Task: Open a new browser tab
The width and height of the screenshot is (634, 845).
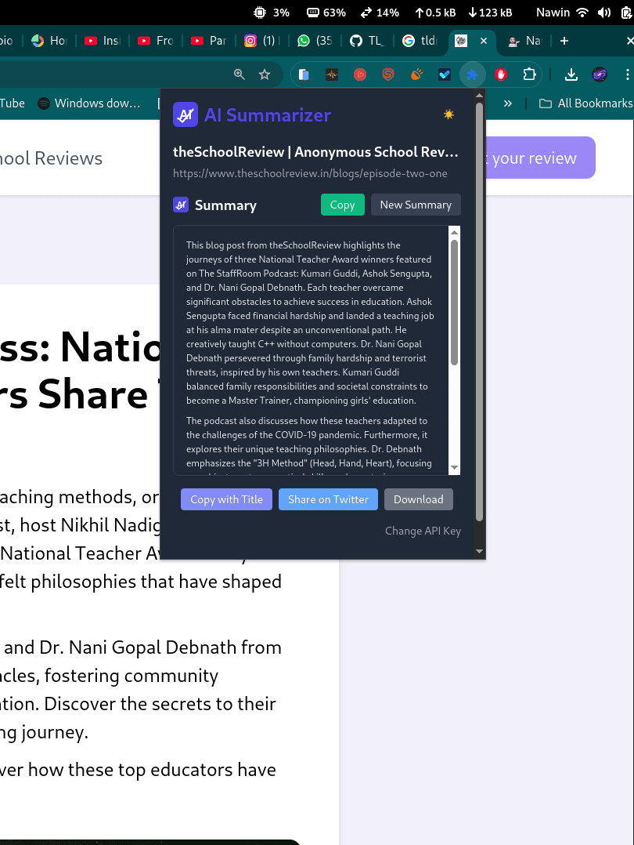Action: pos(564,41)
